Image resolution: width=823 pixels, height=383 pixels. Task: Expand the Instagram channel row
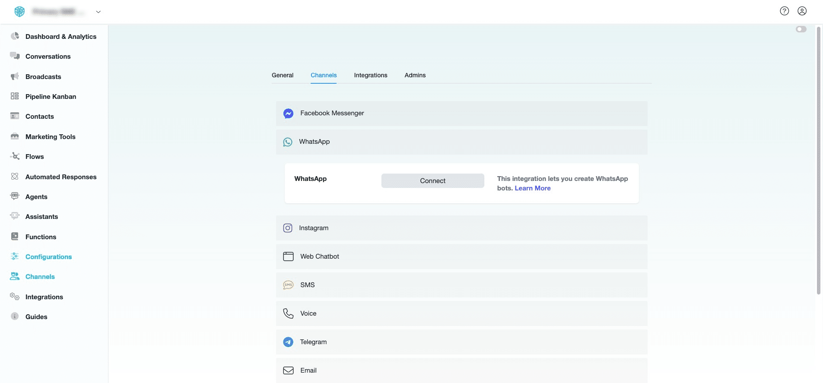pyautogui.click(x=461, y=228)
